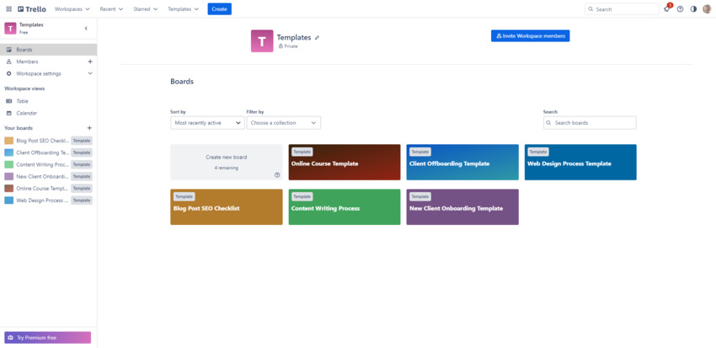Viewport: 716px width, 348px height.
Task: Click the help icon on Create new board tile
Action: point(277,175)
